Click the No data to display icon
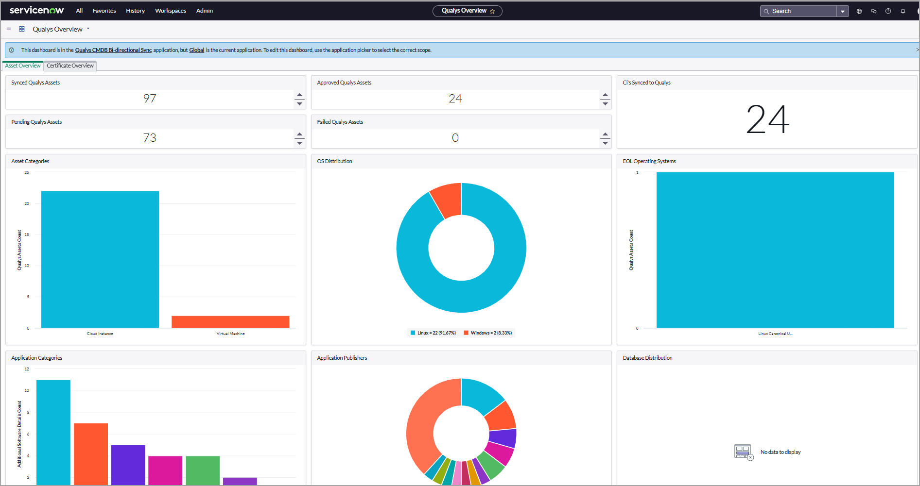This screenshot has width=920, height=486. 744,452
